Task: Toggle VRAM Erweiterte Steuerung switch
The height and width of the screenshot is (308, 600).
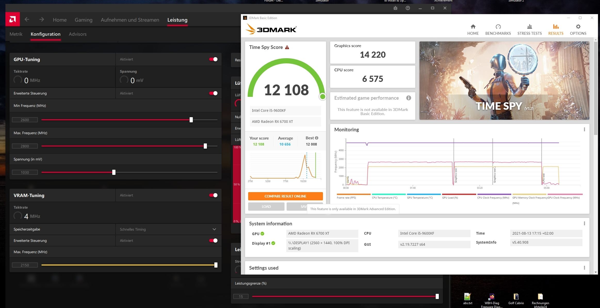Action: (x=213, y=241)
